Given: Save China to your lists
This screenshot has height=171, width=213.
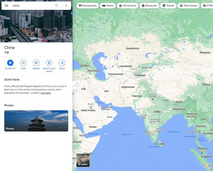Looking at the screenshot, I should point(23,65).
